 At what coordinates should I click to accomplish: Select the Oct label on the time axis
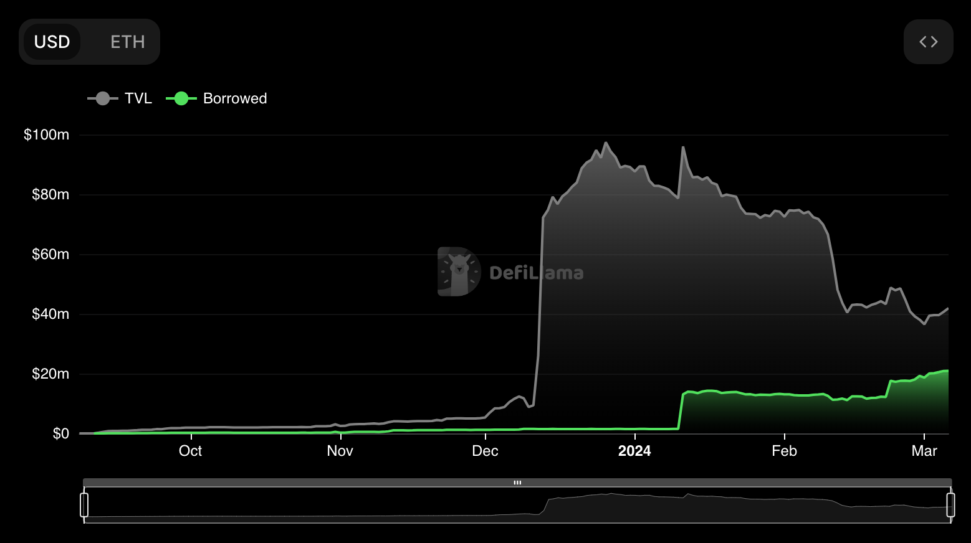click(x=190, y=451)
